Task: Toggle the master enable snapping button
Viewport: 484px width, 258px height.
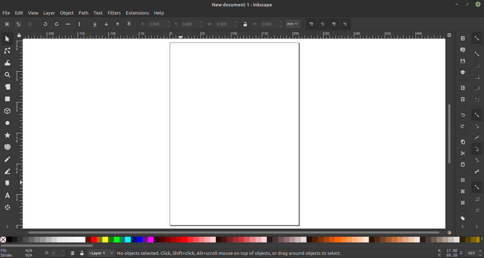Action: coord(477,38)
